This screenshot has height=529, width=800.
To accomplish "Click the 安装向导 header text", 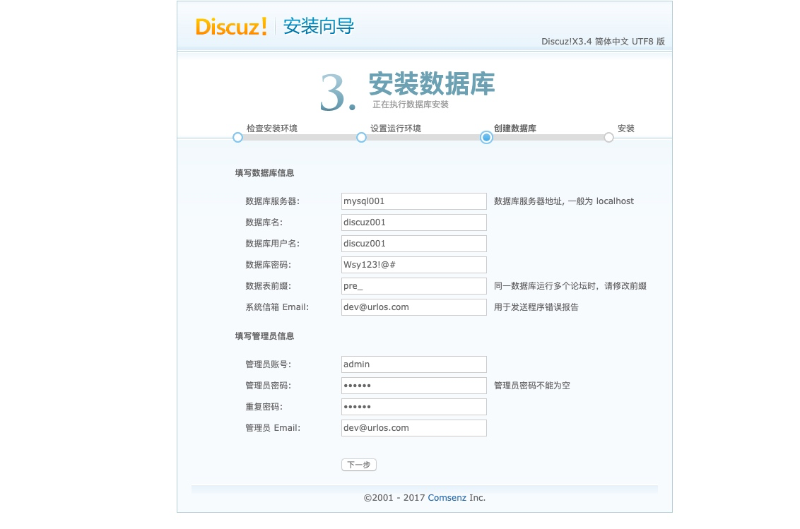I will tap(318, 27).
